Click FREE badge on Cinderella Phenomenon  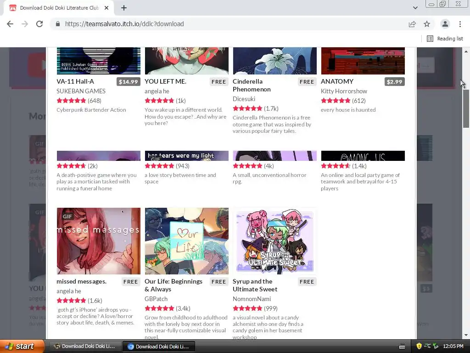click(307, 82)
